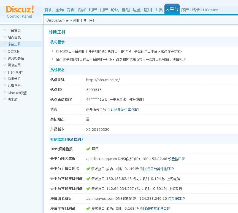Viewport: 238px width, 213px height.
Task: Click the 关闭站点 value 否
Action: 88,119
